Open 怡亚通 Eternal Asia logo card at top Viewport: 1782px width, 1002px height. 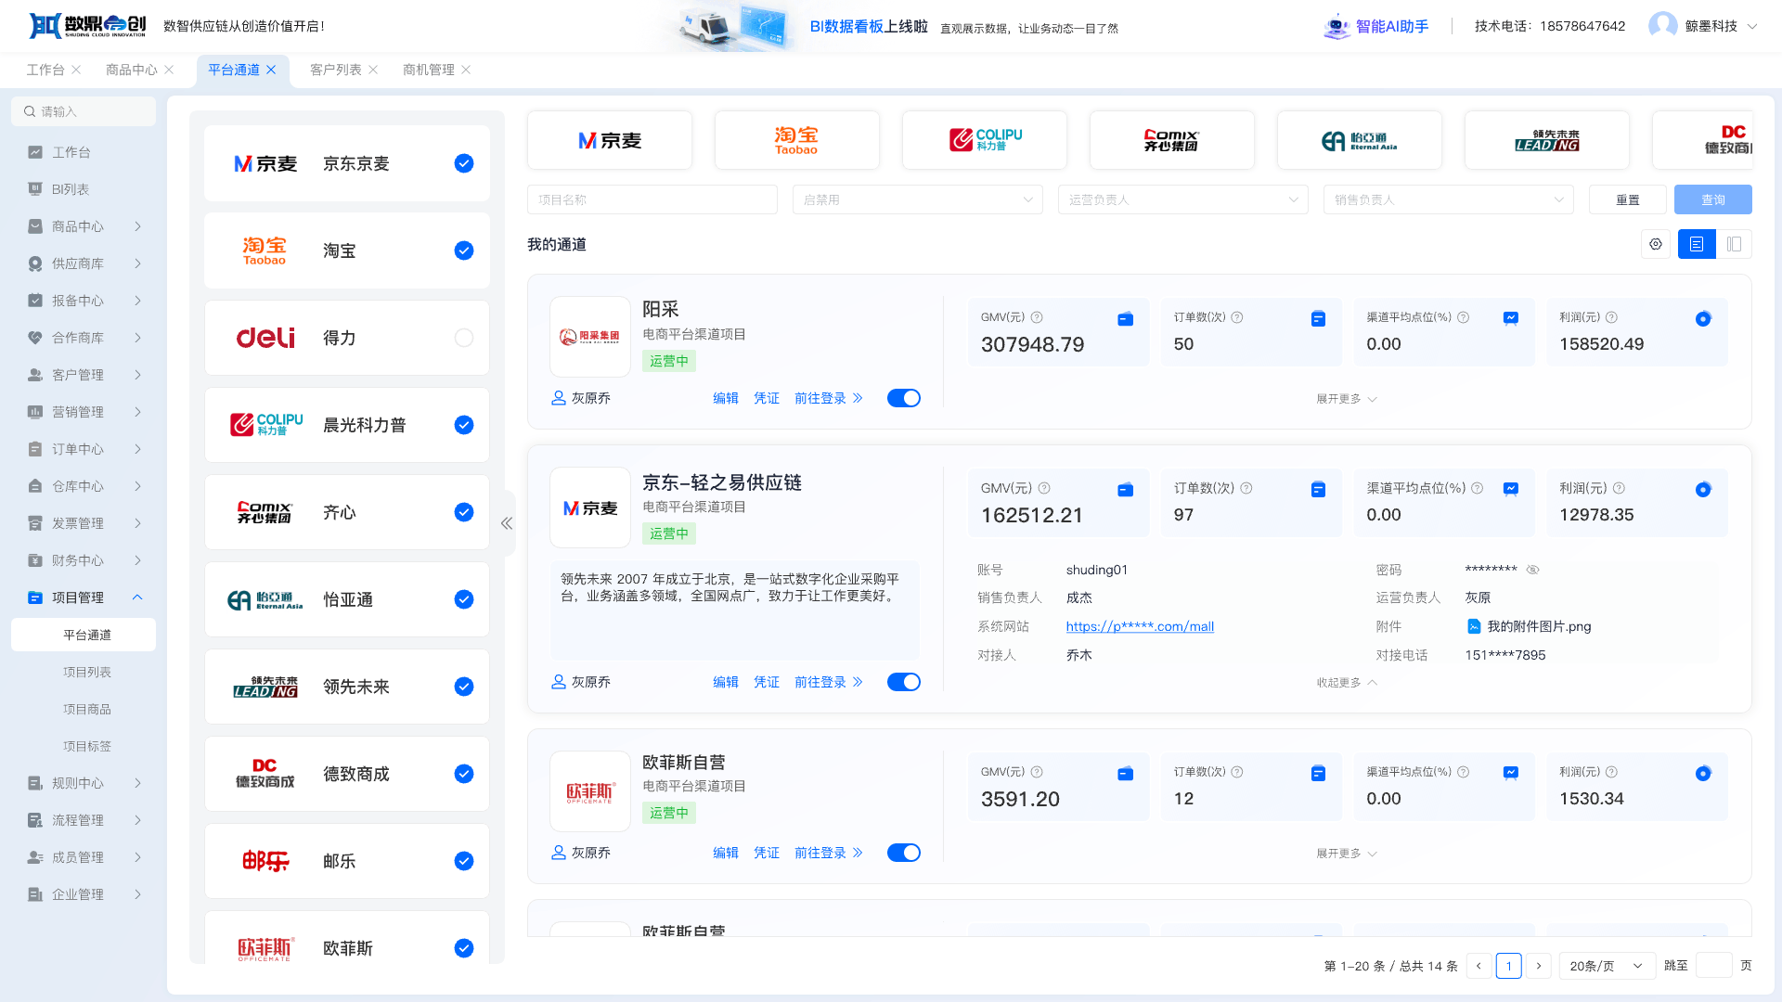pos(1360,140)
